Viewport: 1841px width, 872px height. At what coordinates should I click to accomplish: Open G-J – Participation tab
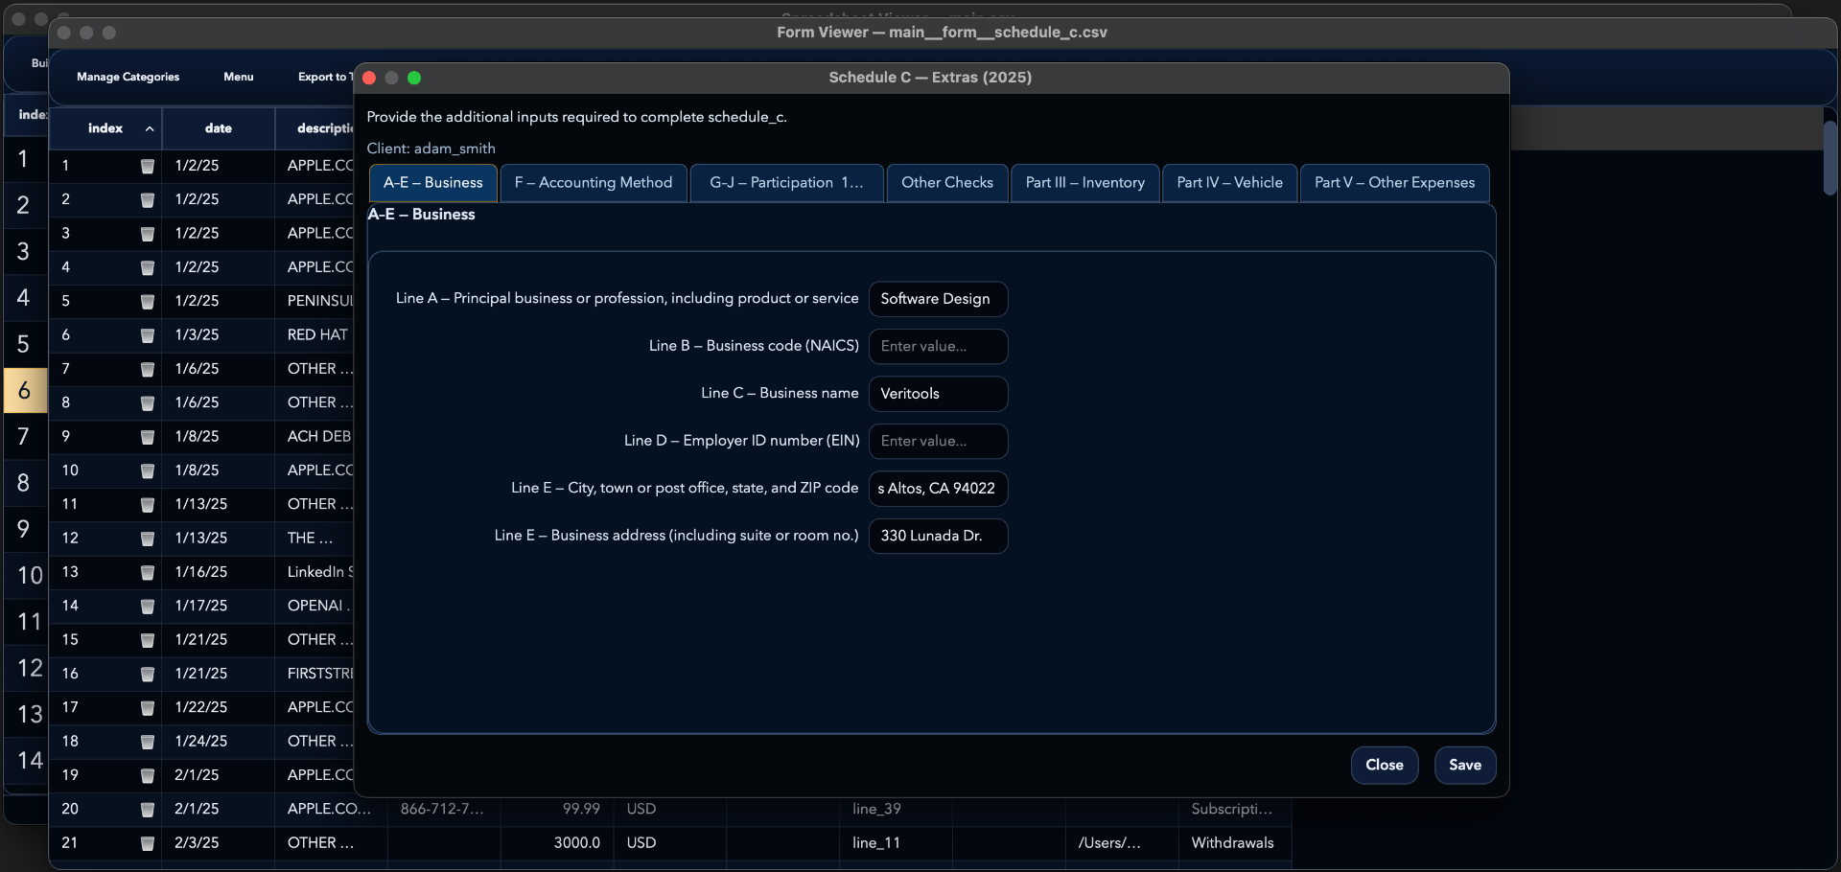point(786,182)
